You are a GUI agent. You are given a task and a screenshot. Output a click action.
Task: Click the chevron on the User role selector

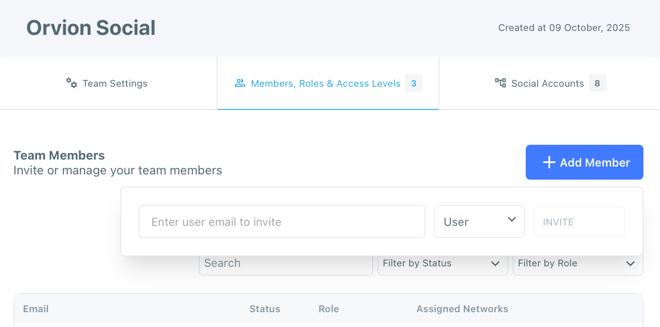click(511, 220)
